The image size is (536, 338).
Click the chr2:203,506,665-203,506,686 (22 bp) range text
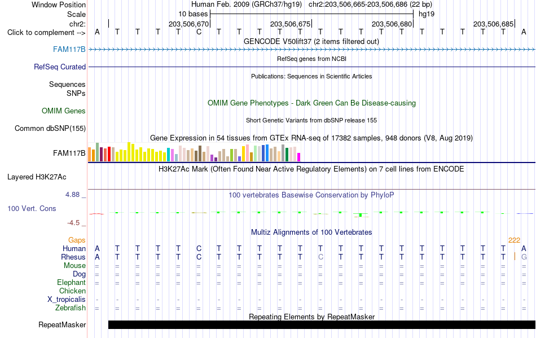point(370,5)
